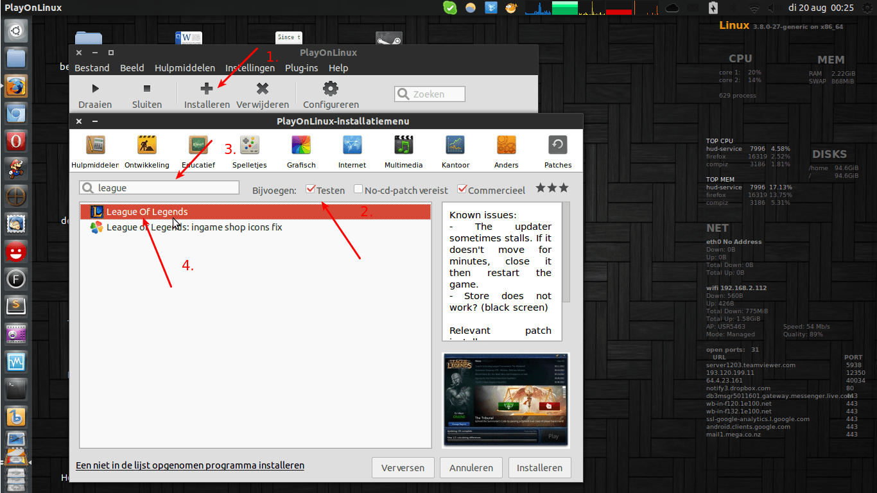Click Installeren button at dialog bottom
The width and height of the screenshot is (877, 493).
pos(539,468)
